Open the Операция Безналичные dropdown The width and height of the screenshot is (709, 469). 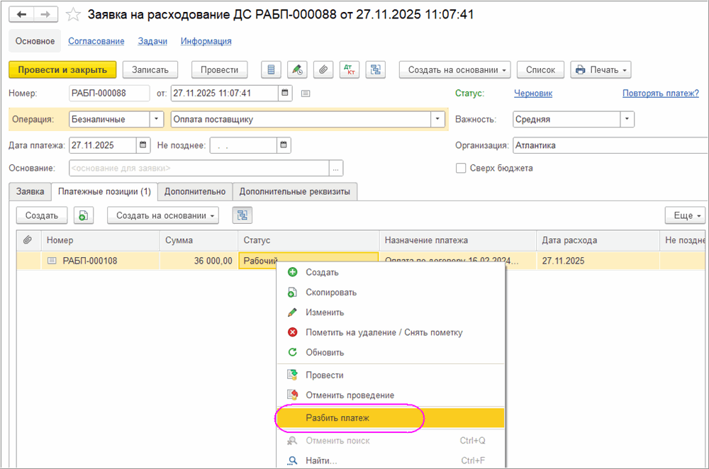157,120
